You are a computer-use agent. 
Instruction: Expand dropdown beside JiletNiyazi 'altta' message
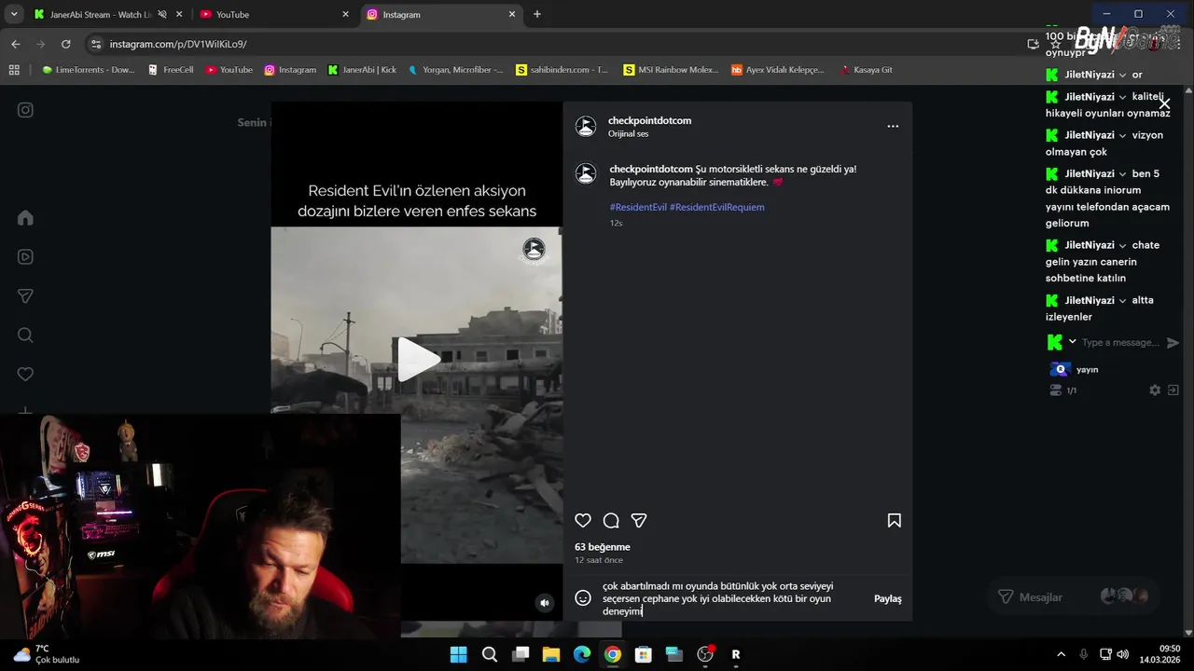(1123, 301)
